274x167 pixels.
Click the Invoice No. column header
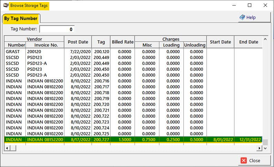(x=45, y=45)
